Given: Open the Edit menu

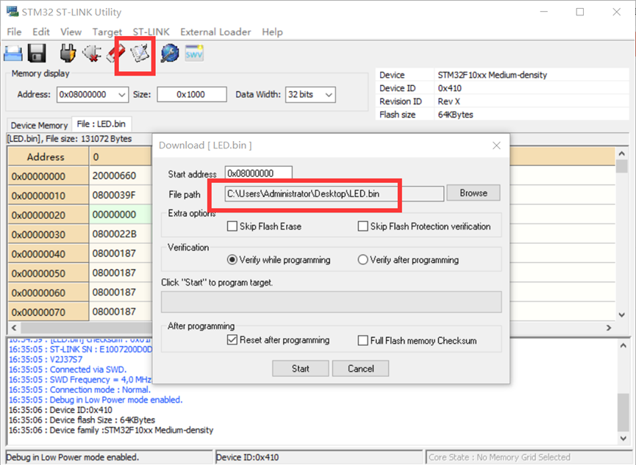Looking at the screenshot, I should [41, 32].
